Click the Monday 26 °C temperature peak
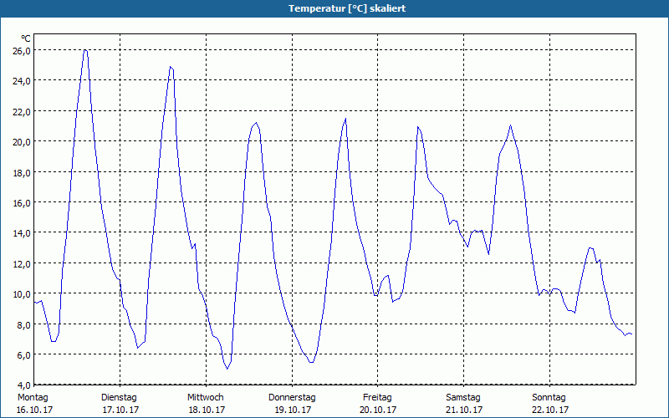The height and width of the screenshot is (418, 669). coord(85,50)
